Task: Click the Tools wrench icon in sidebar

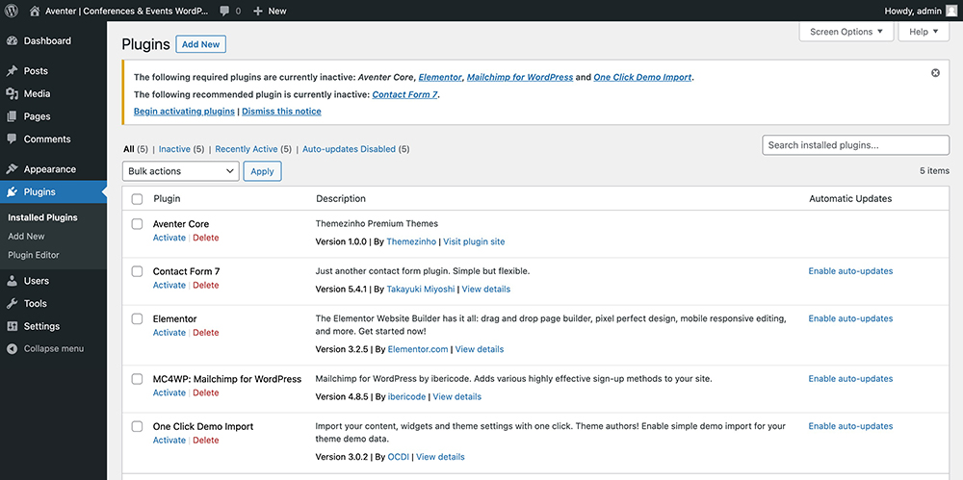Action: 12,304
